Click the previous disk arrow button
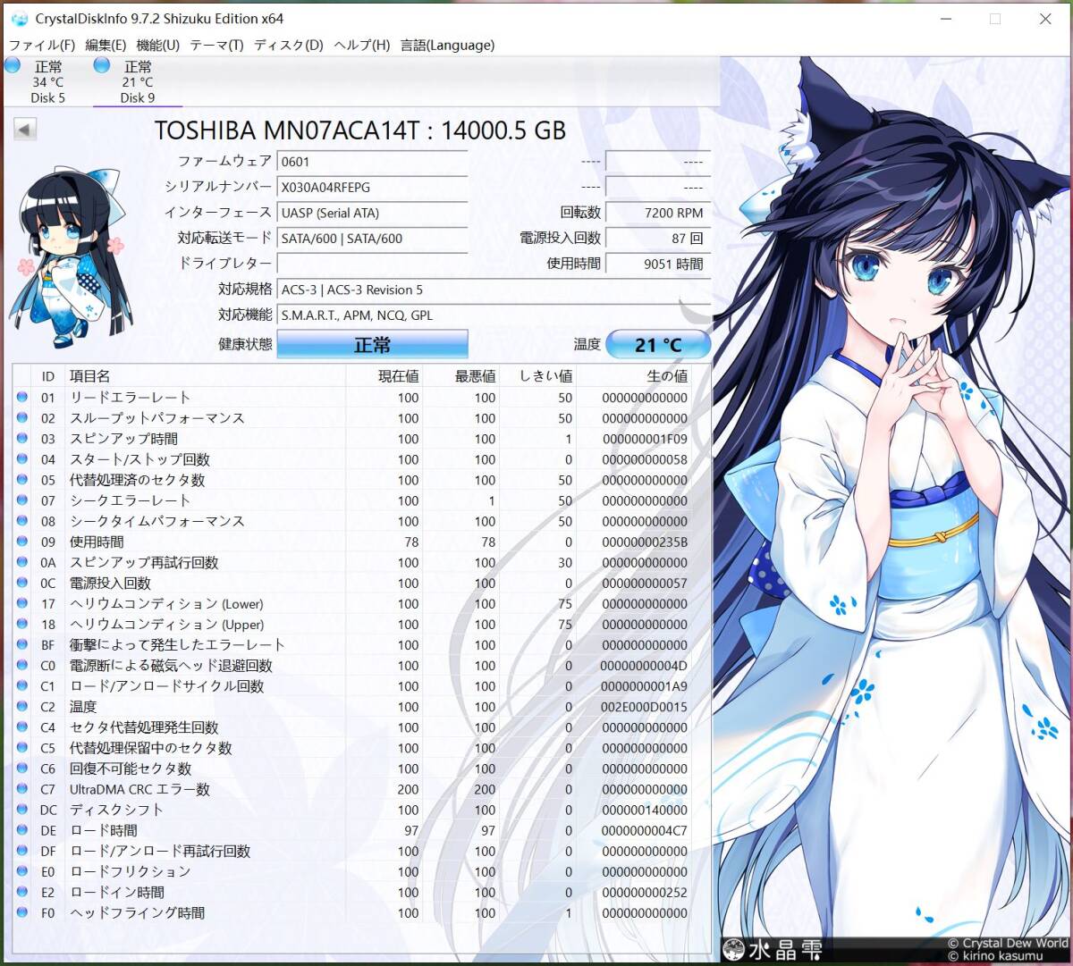 click(25, 130)
